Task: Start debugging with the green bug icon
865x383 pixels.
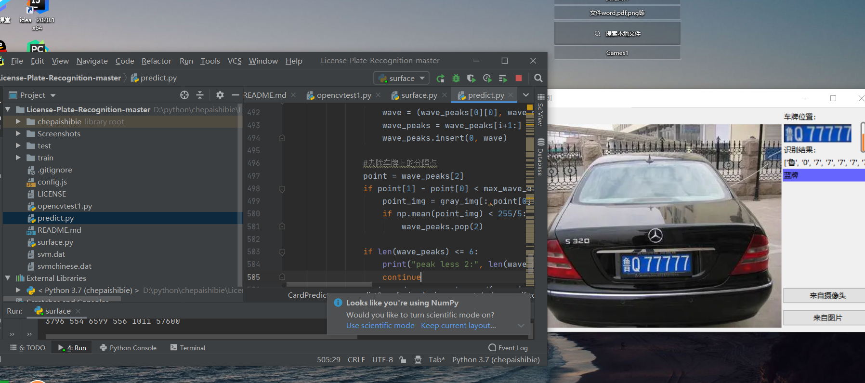Action: point(456,79)
